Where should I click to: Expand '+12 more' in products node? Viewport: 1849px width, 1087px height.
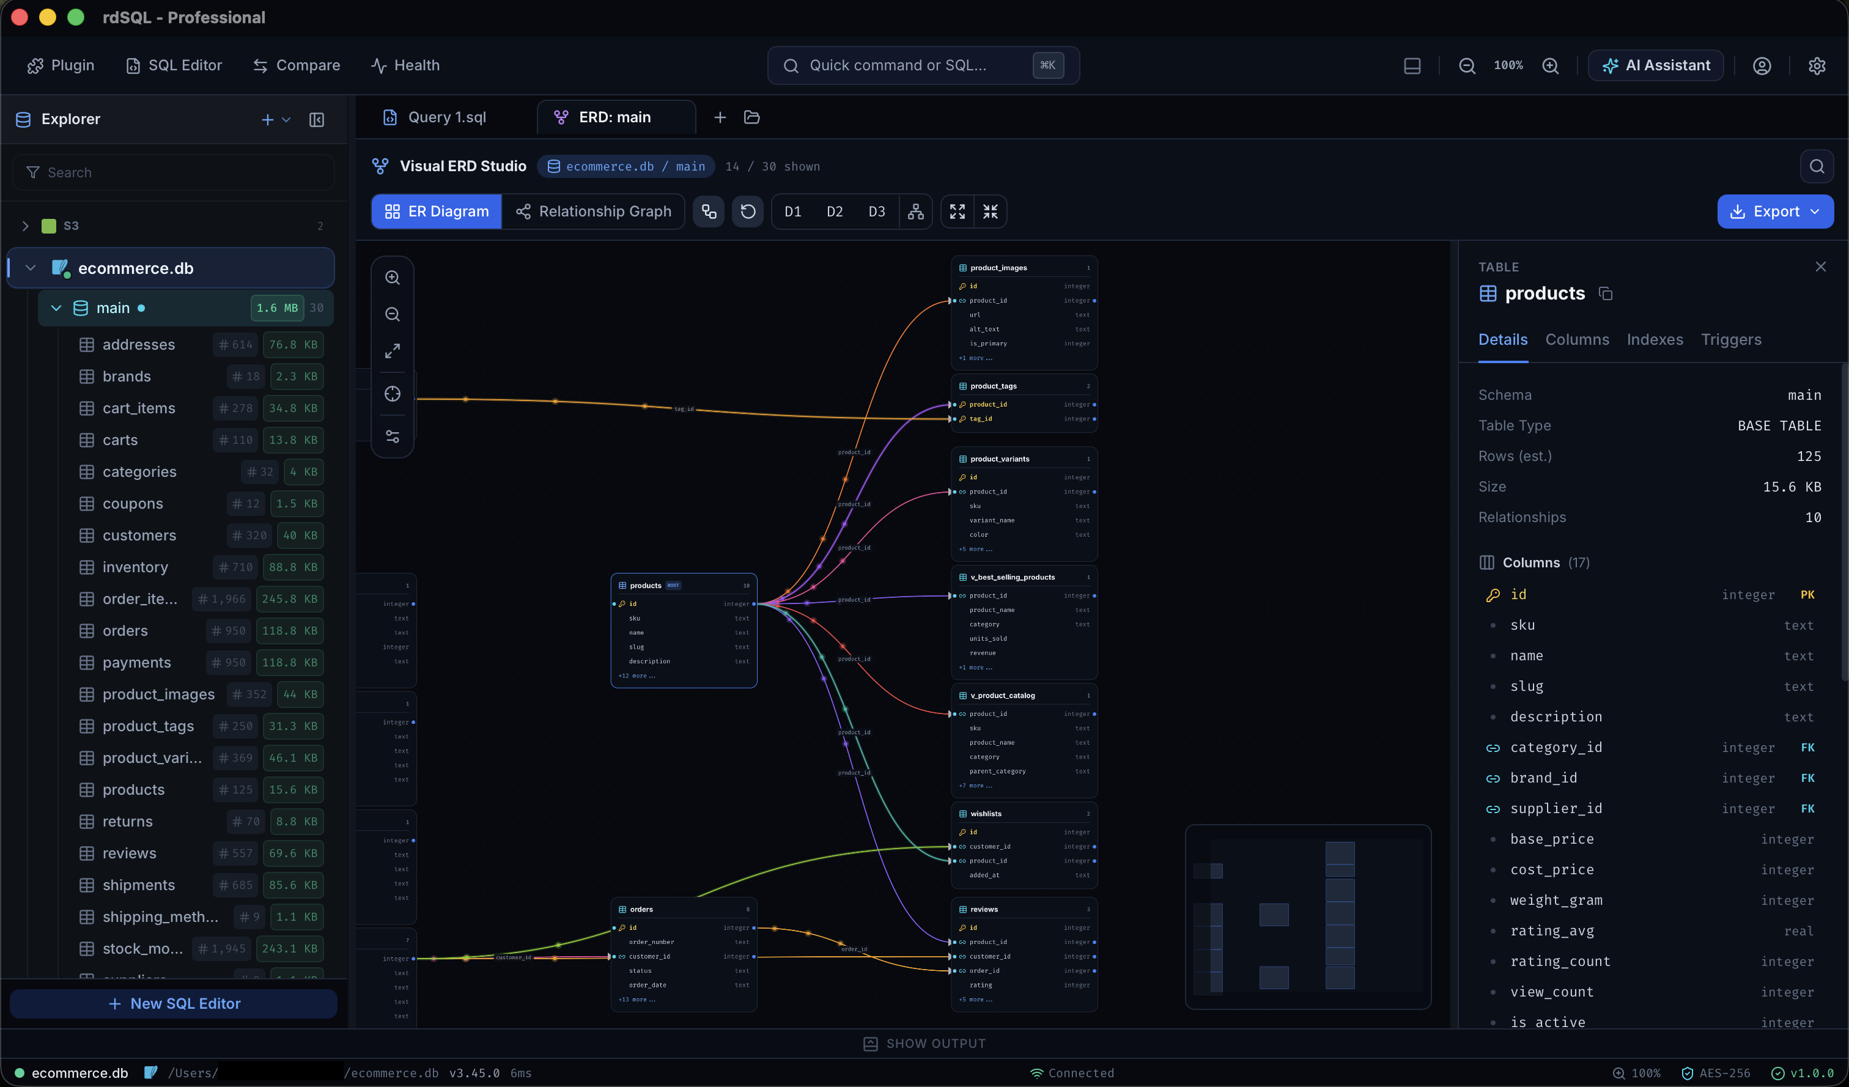637,676
